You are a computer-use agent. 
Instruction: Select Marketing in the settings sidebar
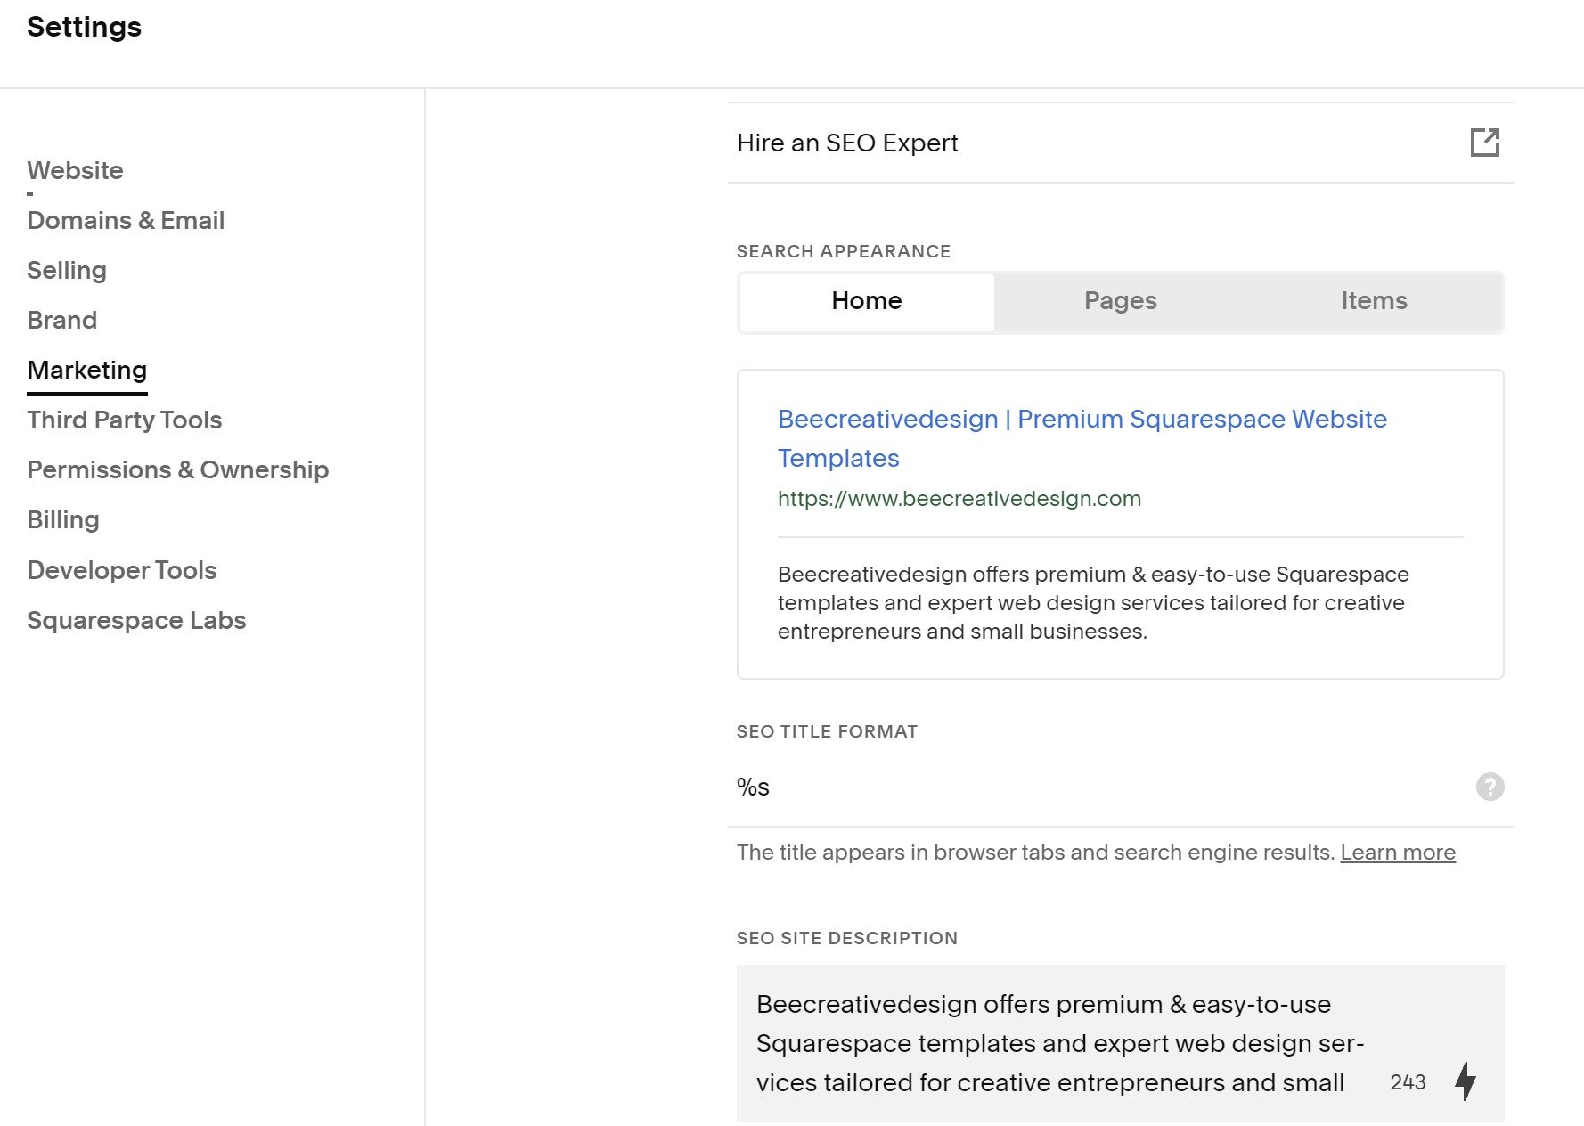pos(87,370)
